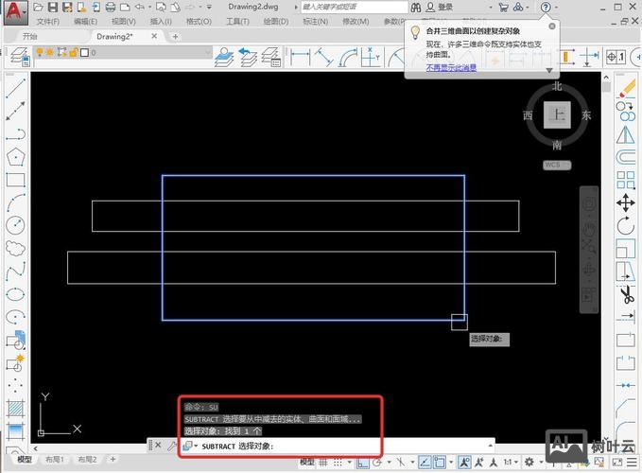
Task: Select the Circle draw tool
Action: coord(15,226)
